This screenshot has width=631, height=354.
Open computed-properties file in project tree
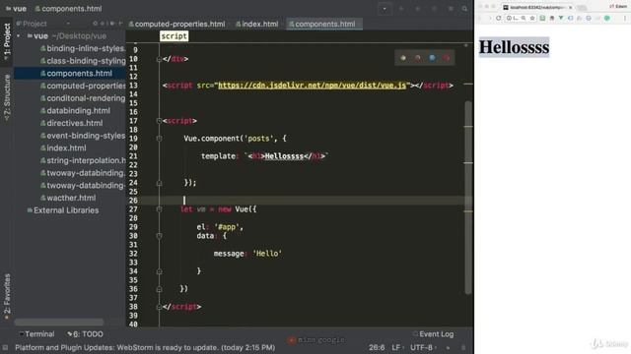point(83,86)
